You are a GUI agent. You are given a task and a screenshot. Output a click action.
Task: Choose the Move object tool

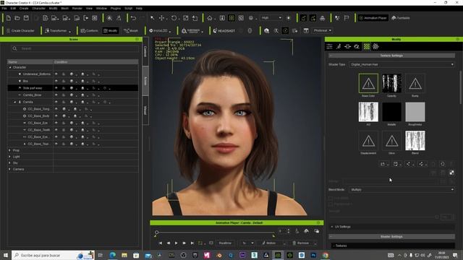click(x=161, y=18)
